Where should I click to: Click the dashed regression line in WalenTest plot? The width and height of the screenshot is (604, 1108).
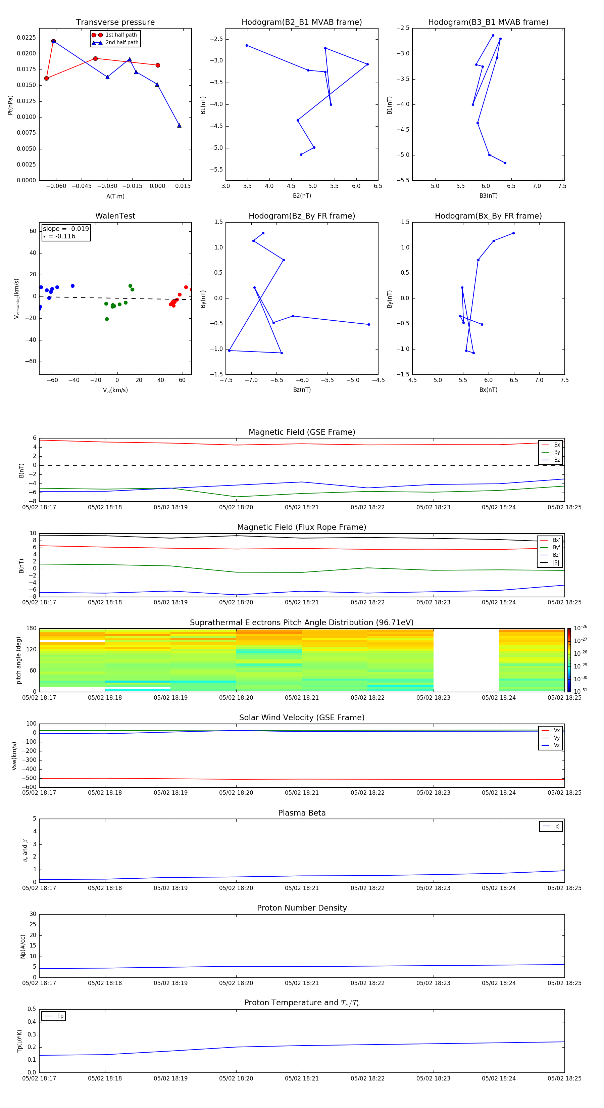pyautogui.click(x=115, y=298)
